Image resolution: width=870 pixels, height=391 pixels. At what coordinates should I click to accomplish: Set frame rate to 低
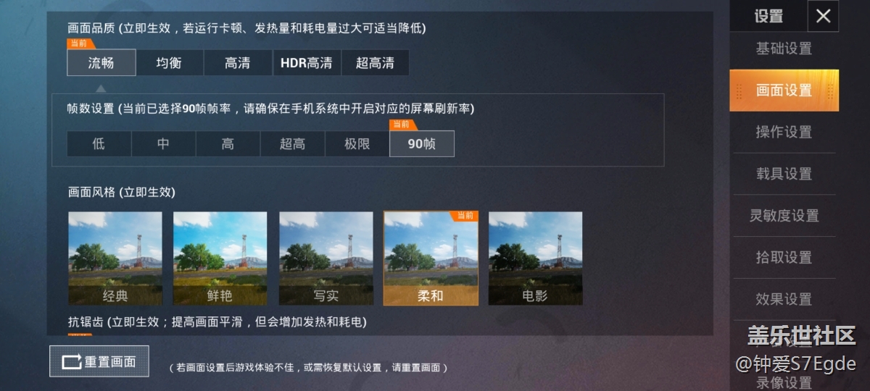coord(99,144)
